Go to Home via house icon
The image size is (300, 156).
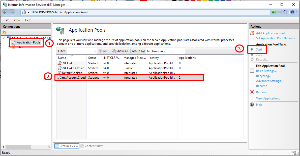tap(285, 12)
